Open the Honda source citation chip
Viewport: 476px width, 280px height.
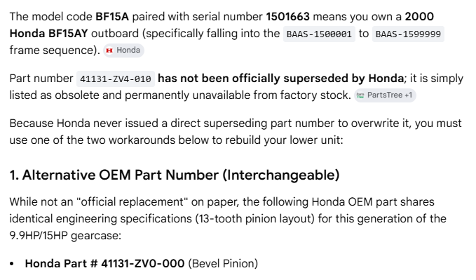[123, 50]
